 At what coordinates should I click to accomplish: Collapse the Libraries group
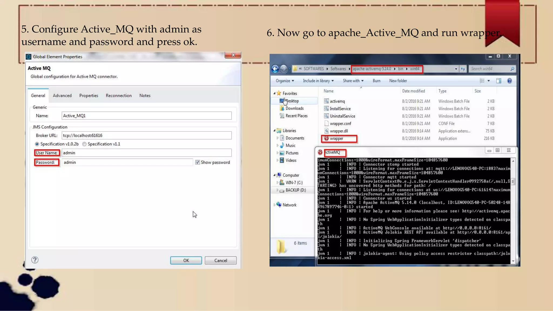click(274, 130)
